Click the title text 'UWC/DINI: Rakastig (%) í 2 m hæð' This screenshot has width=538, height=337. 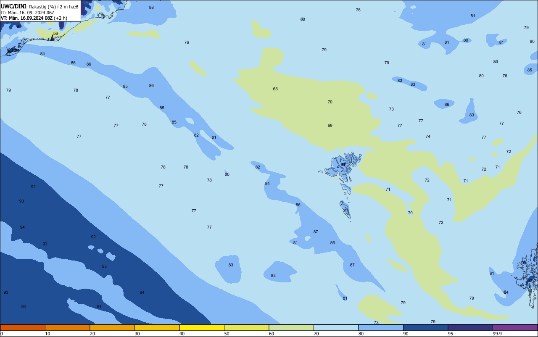click(40, 7)
